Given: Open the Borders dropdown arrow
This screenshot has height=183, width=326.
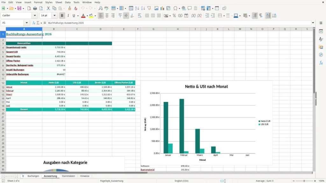Looking at the screenshot, I should pos(224,16).
